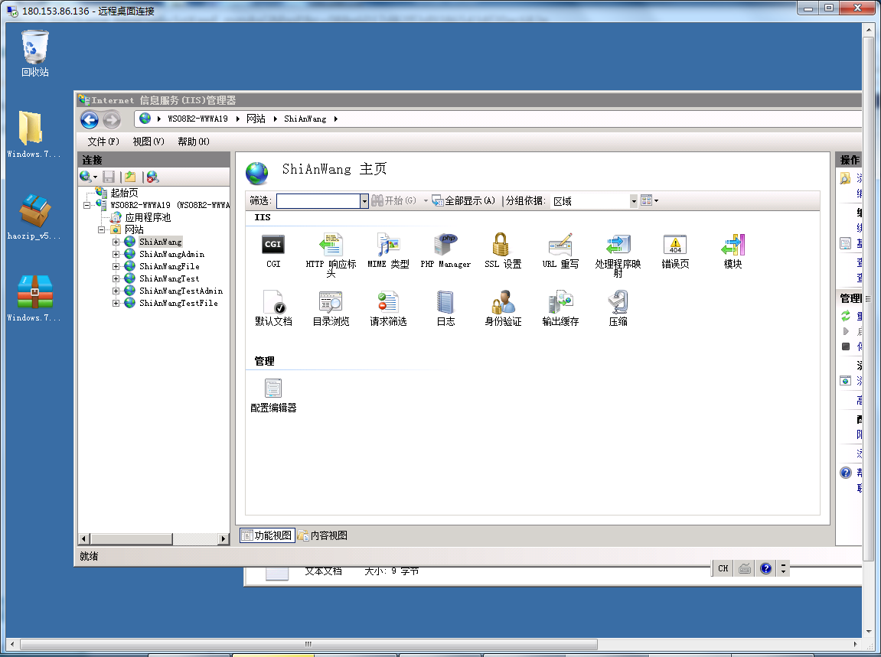Switch to 内容视图 tab
This screenshot has height=657, width=881.
(x=322, y=535)
